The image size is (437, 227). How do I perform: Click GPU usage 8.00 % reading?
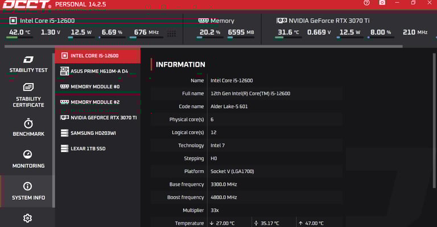pos(381,32)
